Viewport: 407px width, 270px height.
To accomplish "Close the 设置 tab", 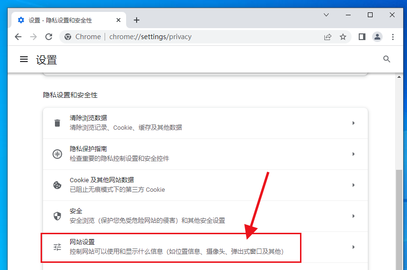I will [x=118, y=20].
